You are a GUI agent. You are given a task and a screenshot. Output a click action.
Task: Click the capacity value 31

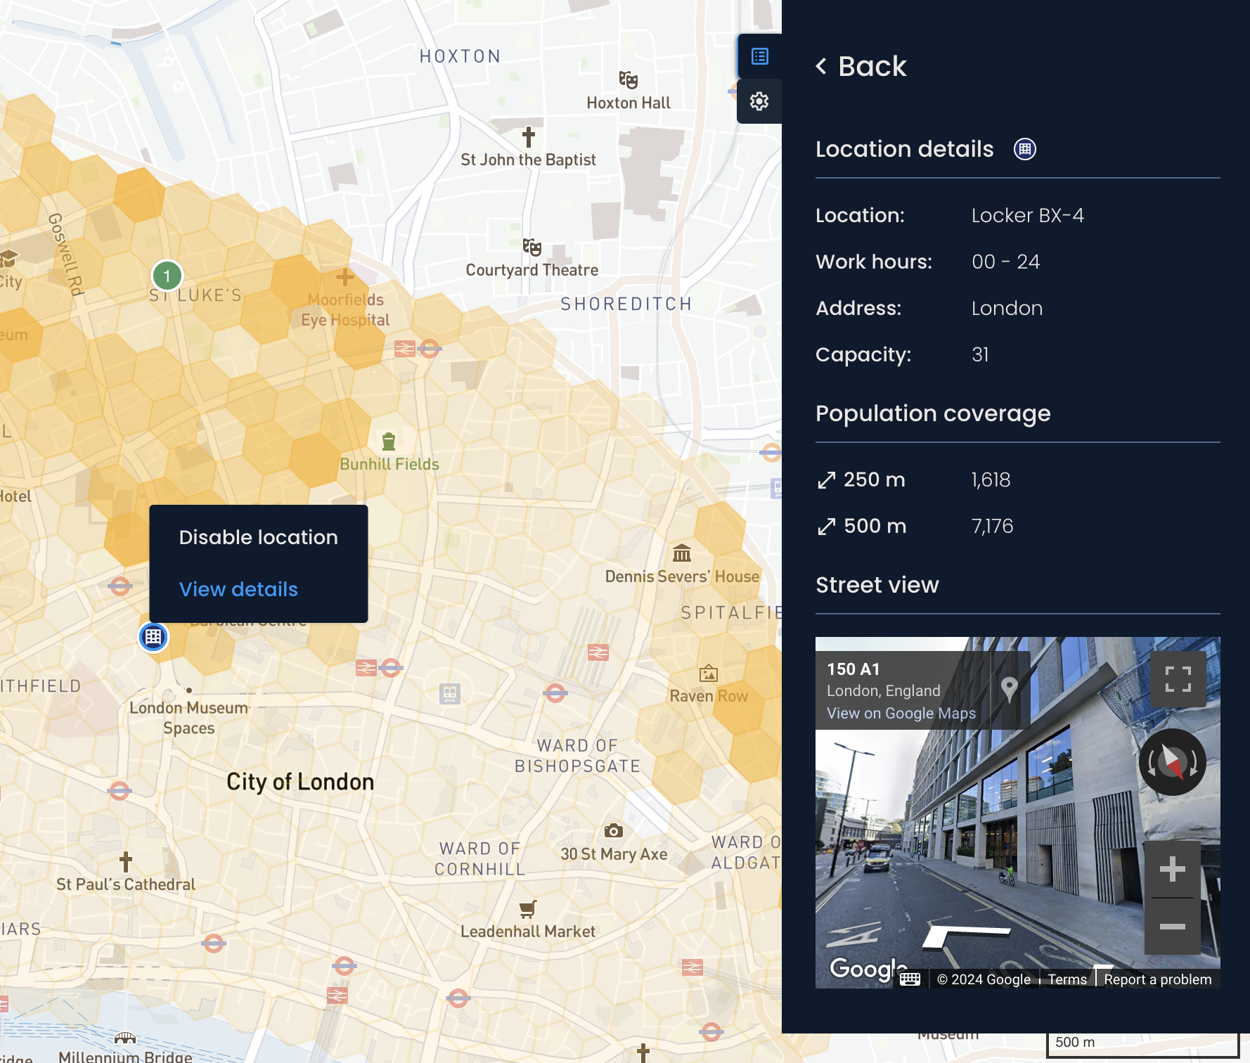(980, 354)
